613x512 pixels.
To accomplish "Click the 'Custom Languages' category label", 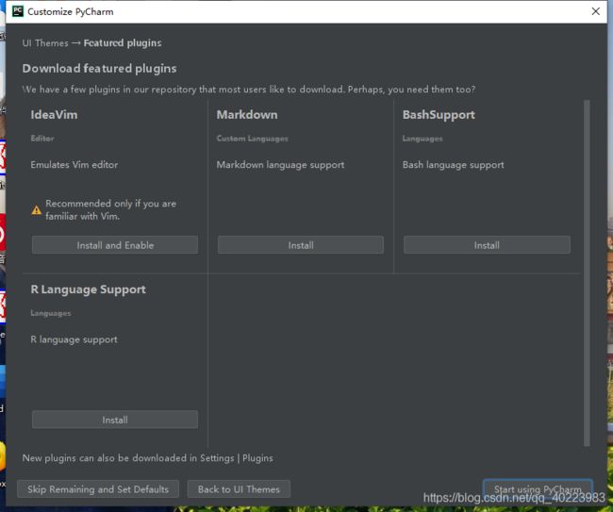I will 252,139.
